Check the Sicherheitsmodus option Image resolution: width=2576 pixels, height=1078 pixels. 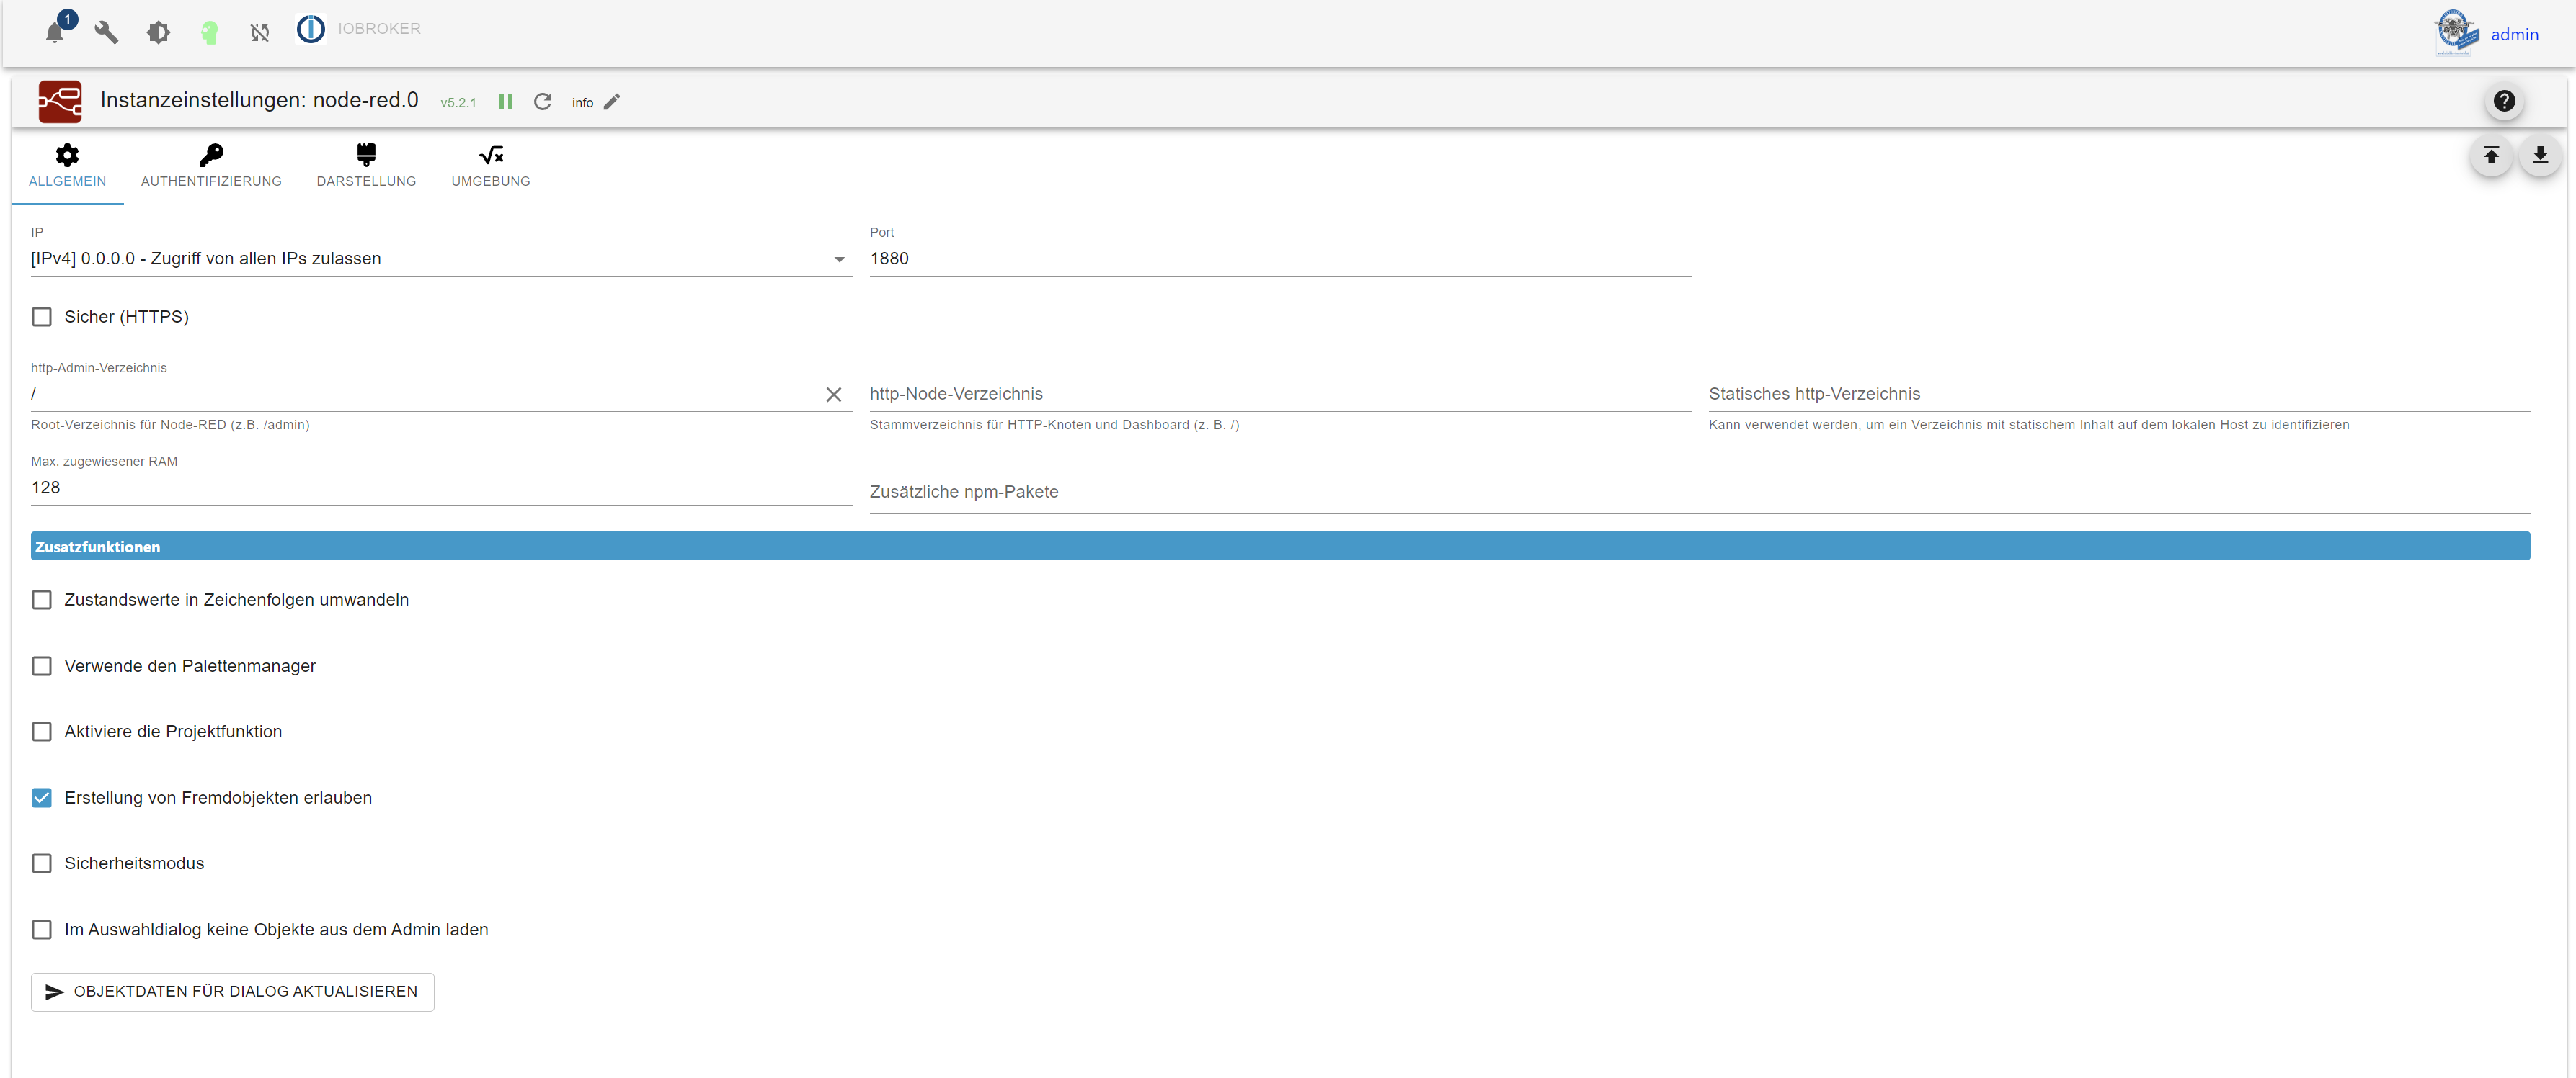pos(42,863)
